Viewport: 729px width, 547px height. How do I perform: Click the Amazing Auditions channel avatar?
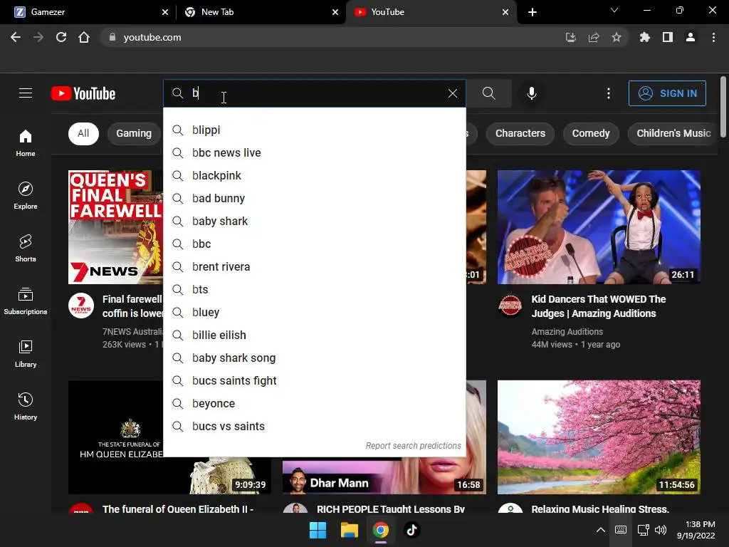pyautogui.click(x=510, y=306)
